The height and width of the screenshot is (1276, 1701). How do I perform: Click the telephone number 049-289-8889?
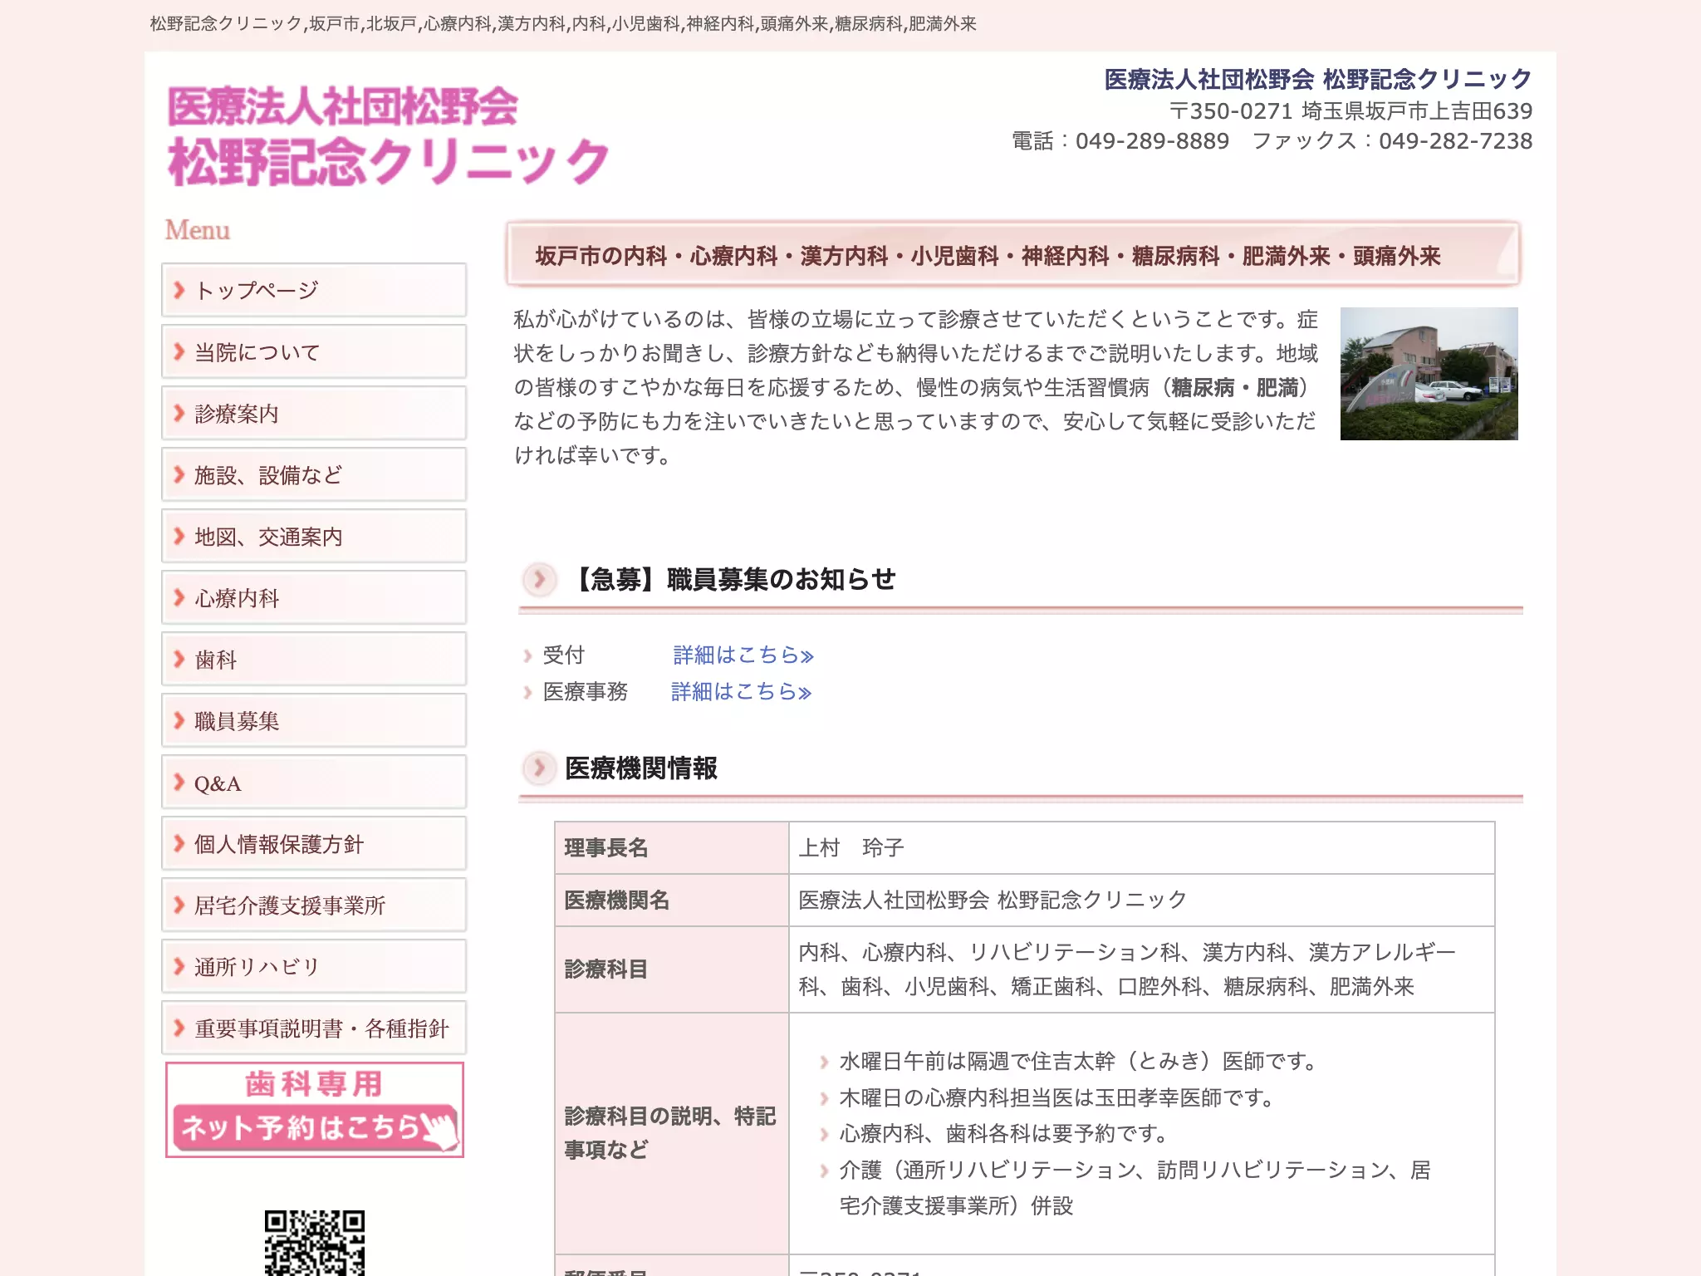[1152, 141]
